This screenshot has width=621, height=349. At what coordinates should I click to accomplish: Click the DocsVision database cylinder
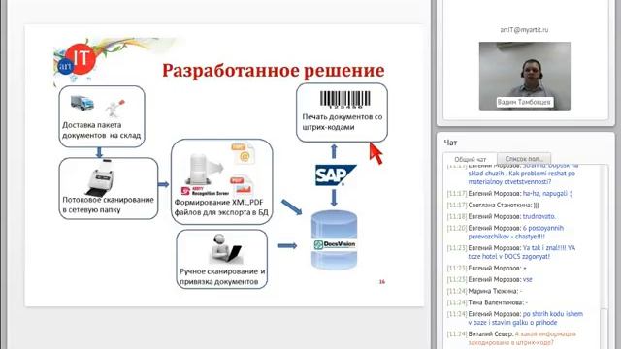click(334, 239)
